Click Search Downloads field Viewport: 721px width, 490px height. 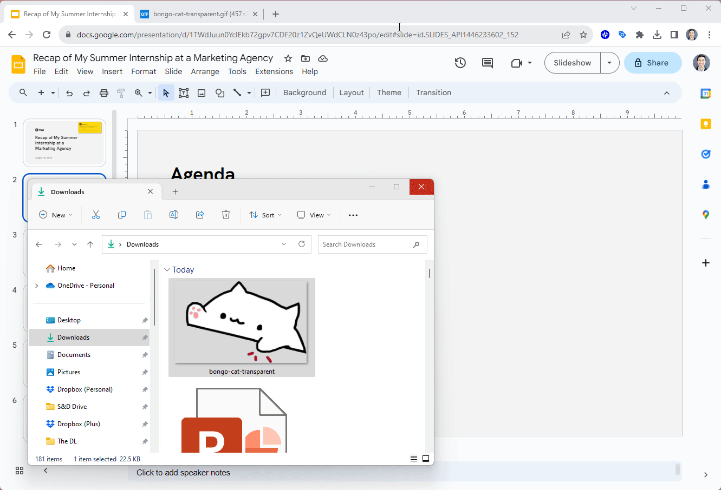coord(373,244)
